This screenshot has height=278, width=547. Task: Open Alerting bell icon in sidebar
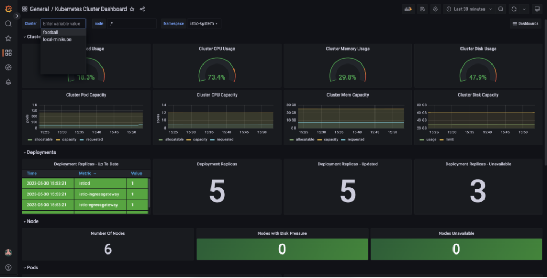point(8,82)
